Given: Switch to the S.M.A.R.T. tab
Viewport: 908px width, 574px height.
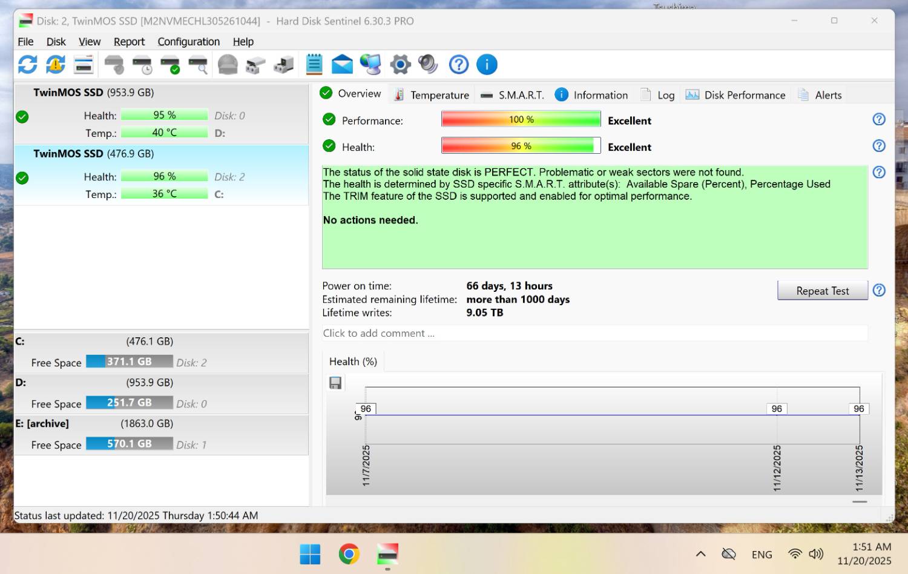Looking at the screenshot, I should pos(513,95).
